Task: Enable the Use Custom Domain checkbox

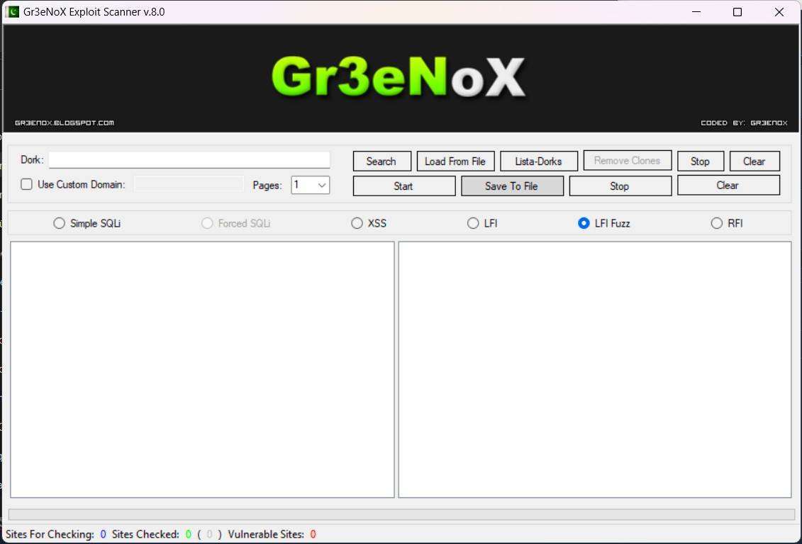Action: 26,184
